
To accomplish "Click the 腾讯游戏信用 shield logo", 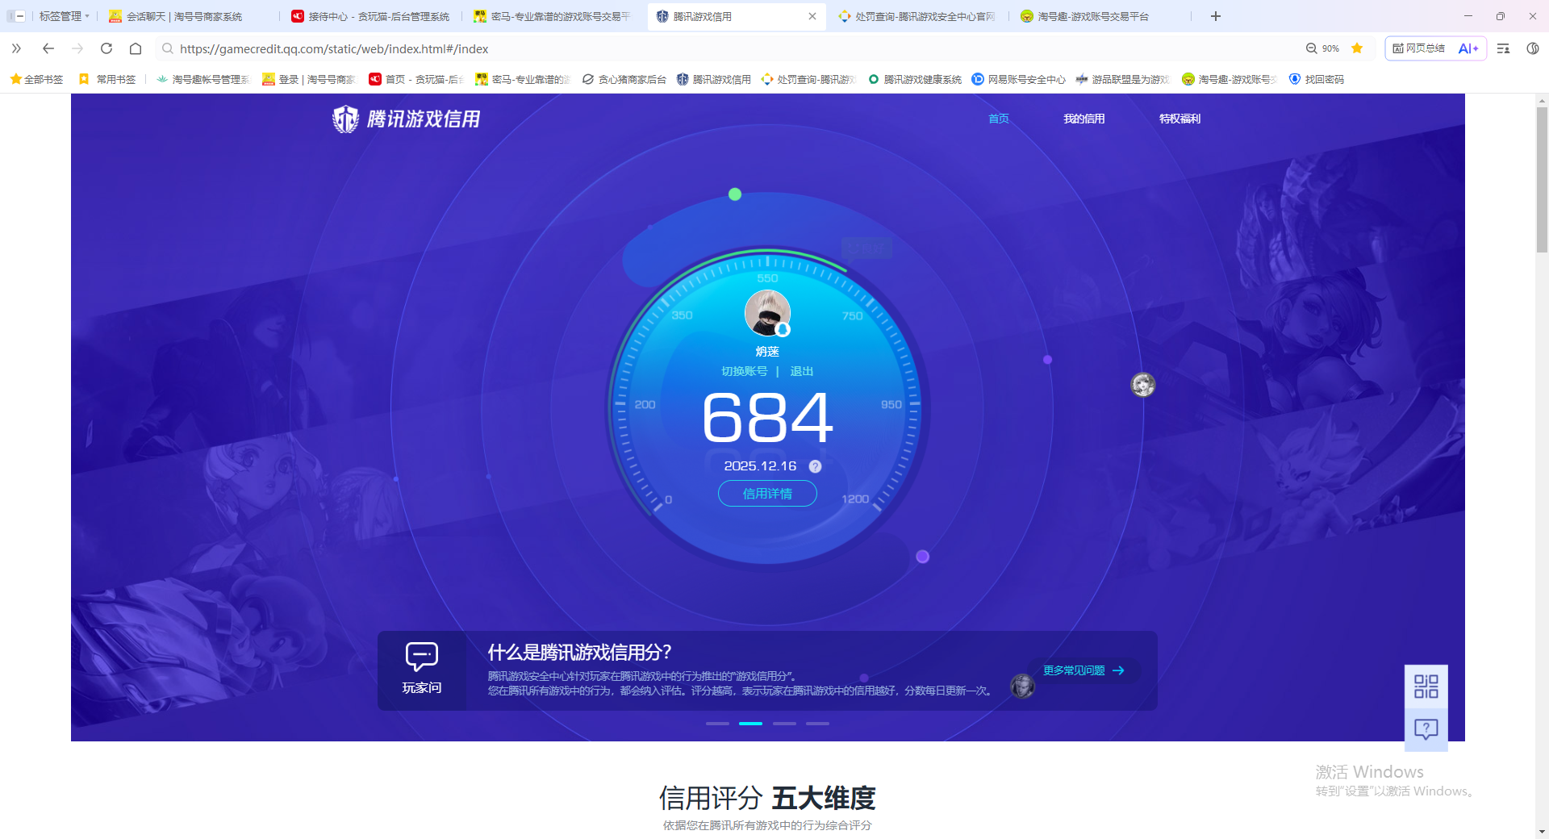I will point(345,119).
